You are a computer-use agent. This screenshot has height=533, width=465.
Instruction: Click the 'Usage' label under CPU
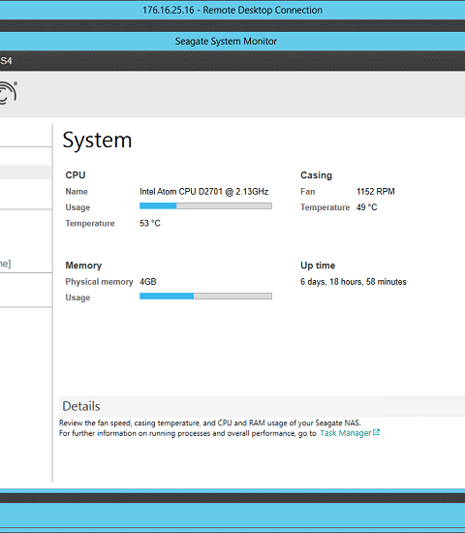coord(77,207)
